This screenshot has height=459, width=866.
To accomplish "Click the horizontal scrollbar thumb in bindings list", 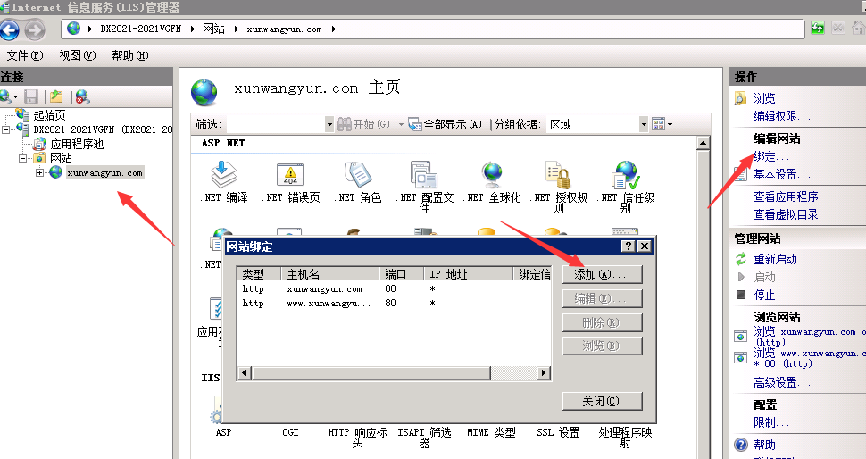I will pos(371,373).
